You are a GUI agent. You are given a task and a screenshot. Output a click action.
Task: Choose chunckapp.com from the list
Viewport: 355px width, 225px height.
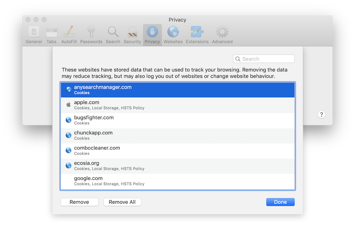(177, 135)
